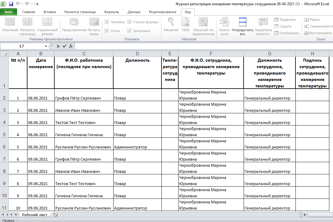Screen dimensions: 333x222
Task: Select Разметка страницы view icon
Action: pyautogui.click(x=27, y=22)
